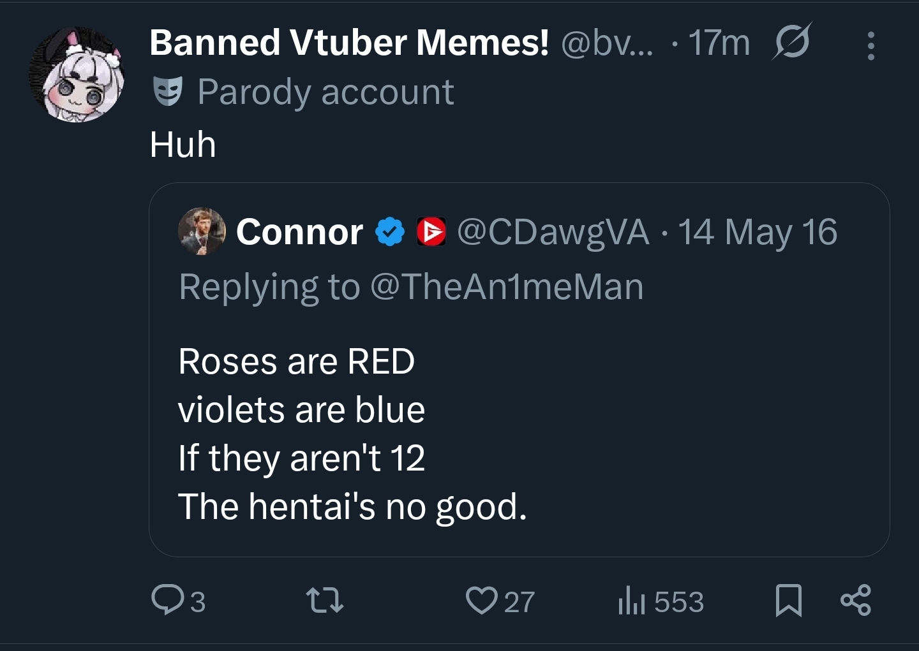
Task: View post analytics bar chart icon
Action: (x=632, y=601)
